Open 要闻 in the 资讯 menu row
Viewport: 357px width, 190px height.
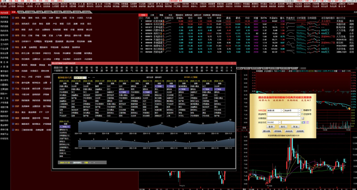[x=30, y=18]
